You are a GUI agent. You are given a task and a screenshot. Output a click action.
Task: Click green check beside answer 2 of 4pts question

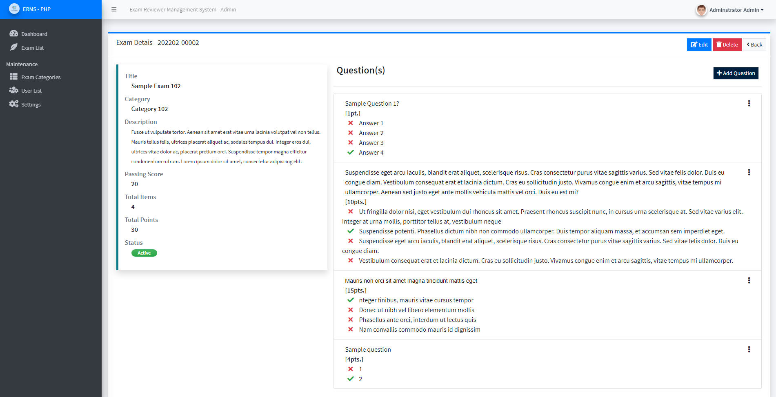351,379
